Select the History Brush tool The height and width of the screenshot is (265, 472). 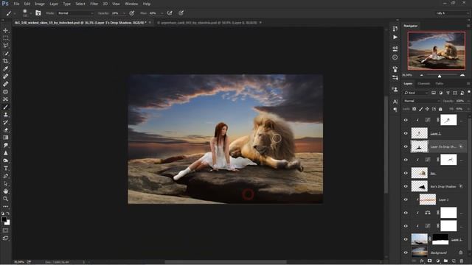[x=5, y=122]
